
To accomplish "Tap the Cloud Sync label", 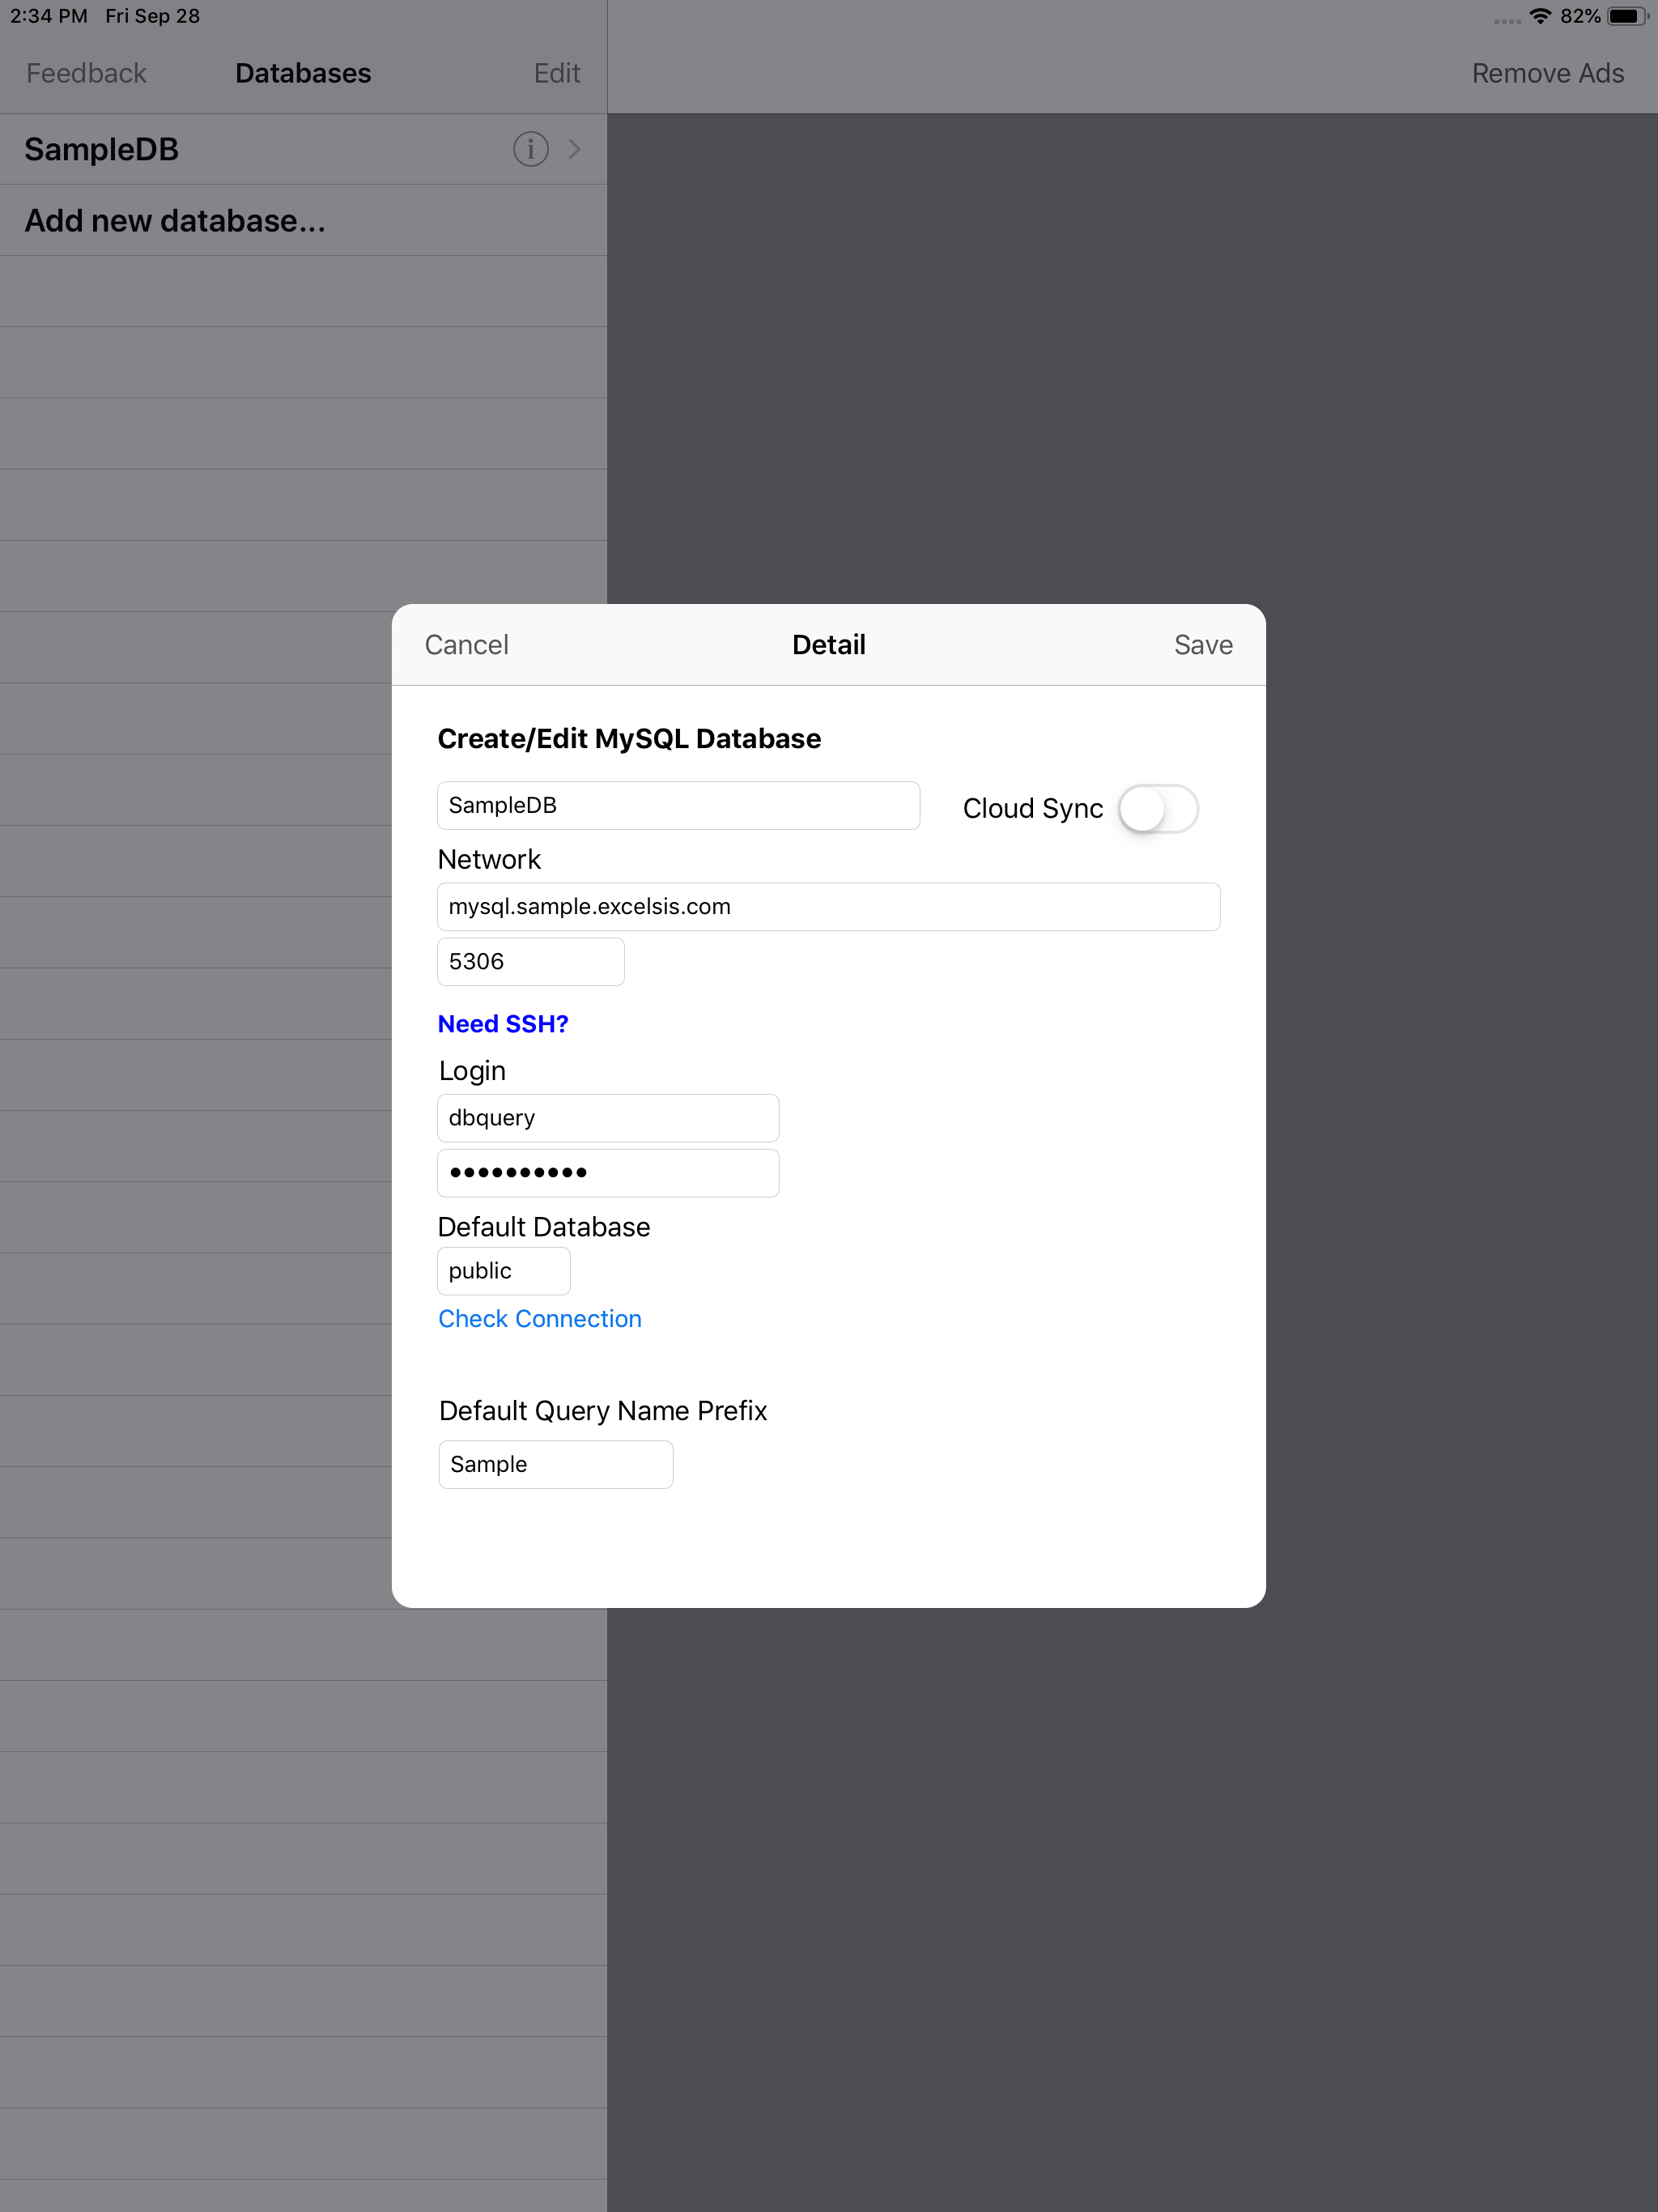I will point(1033,808).
